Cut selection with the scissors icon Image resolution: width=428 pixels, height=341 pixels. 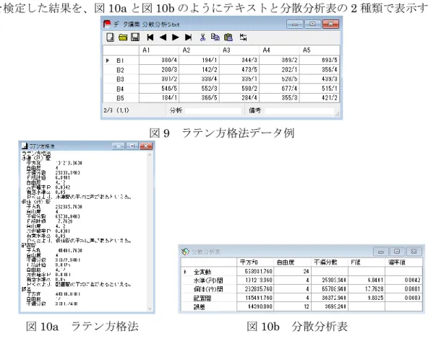(202, 37)
